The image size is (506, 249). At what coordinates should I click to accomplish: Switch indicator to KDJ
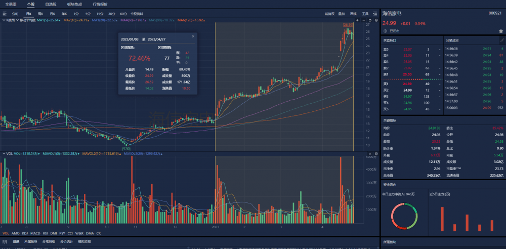click(x=25, y=233)
